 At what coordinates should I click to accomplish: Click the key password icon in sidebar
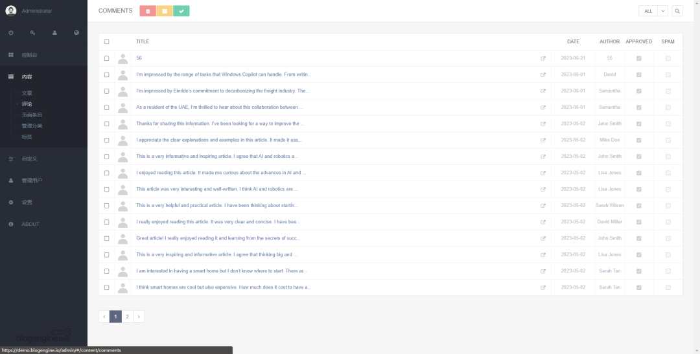32,32
